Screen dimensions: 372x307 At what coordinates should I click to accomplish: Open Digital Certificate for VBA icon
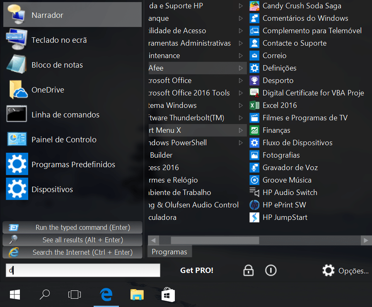tap(254, 93)
